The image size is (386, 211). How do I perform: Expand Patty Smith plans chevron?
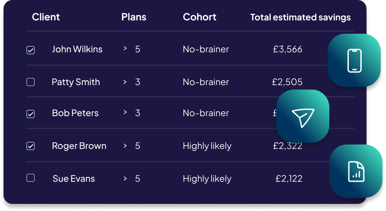pos(125,82)
